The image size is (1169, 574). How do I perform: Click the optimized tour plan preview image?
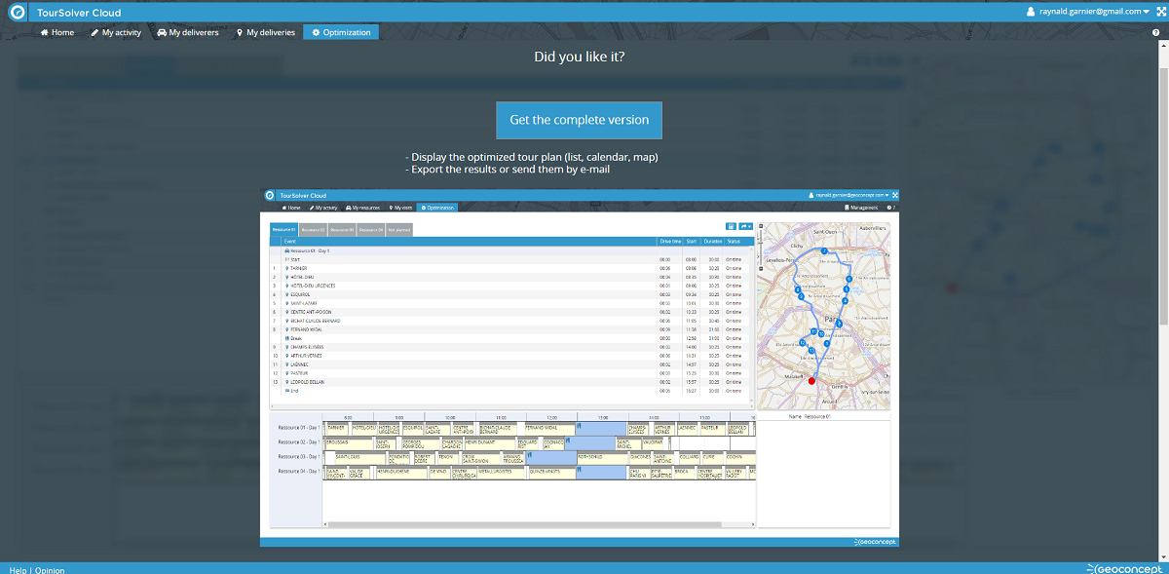579,366
